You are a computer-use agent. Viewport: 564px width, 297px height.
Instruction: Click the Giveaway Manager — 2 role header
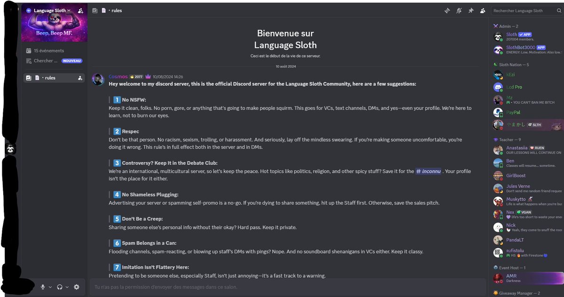click(517, 293)
